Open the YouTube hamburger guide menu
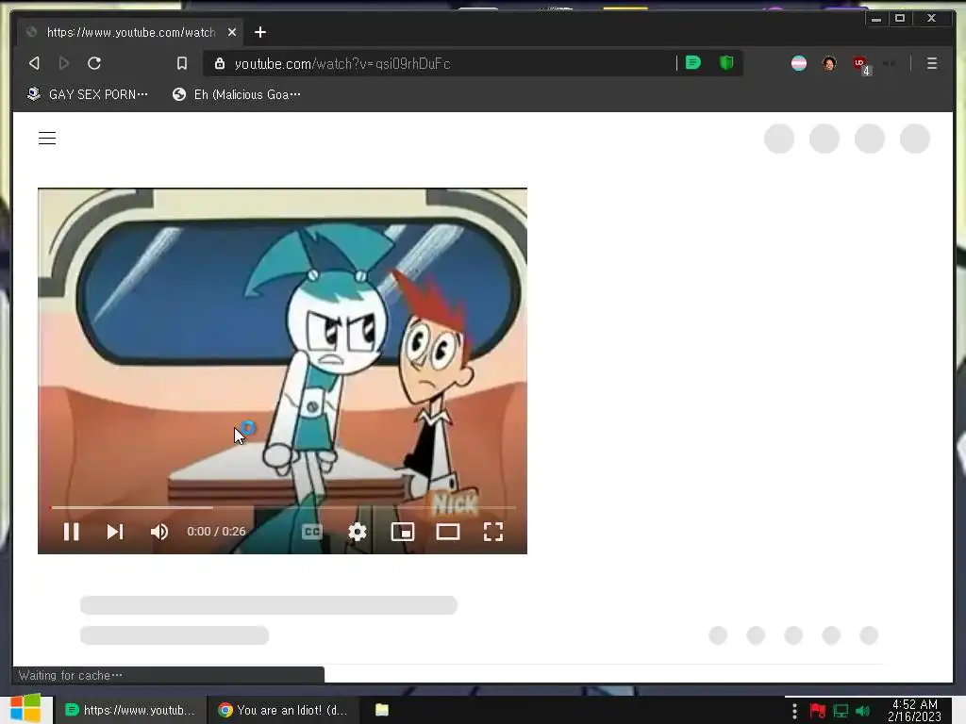 tap(47, 138)
